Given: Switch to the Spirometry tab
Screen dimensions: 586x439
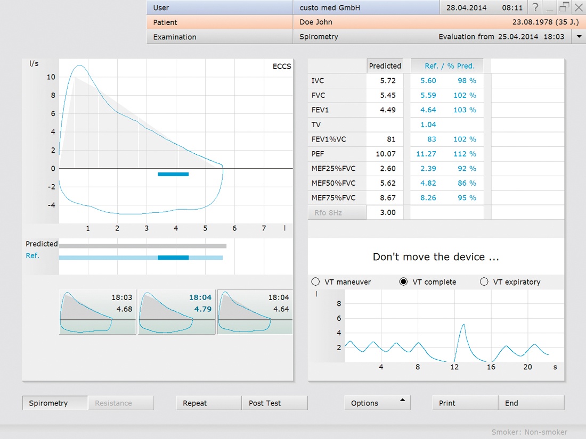Looking at the screenshot, I should (55, 403).
